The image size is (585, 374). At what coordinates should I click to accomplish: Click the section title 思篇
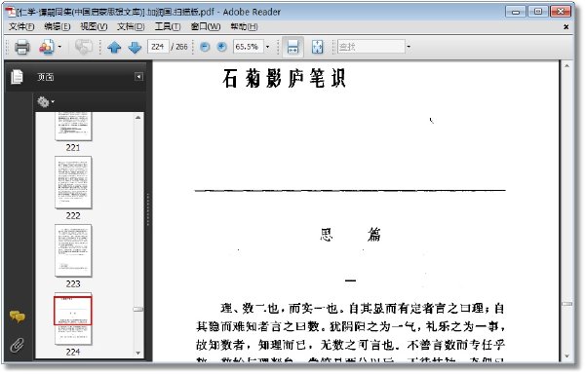[350, 235]
